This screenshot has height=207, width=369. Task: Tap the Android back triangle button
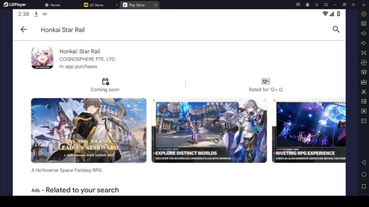[364, 162]
